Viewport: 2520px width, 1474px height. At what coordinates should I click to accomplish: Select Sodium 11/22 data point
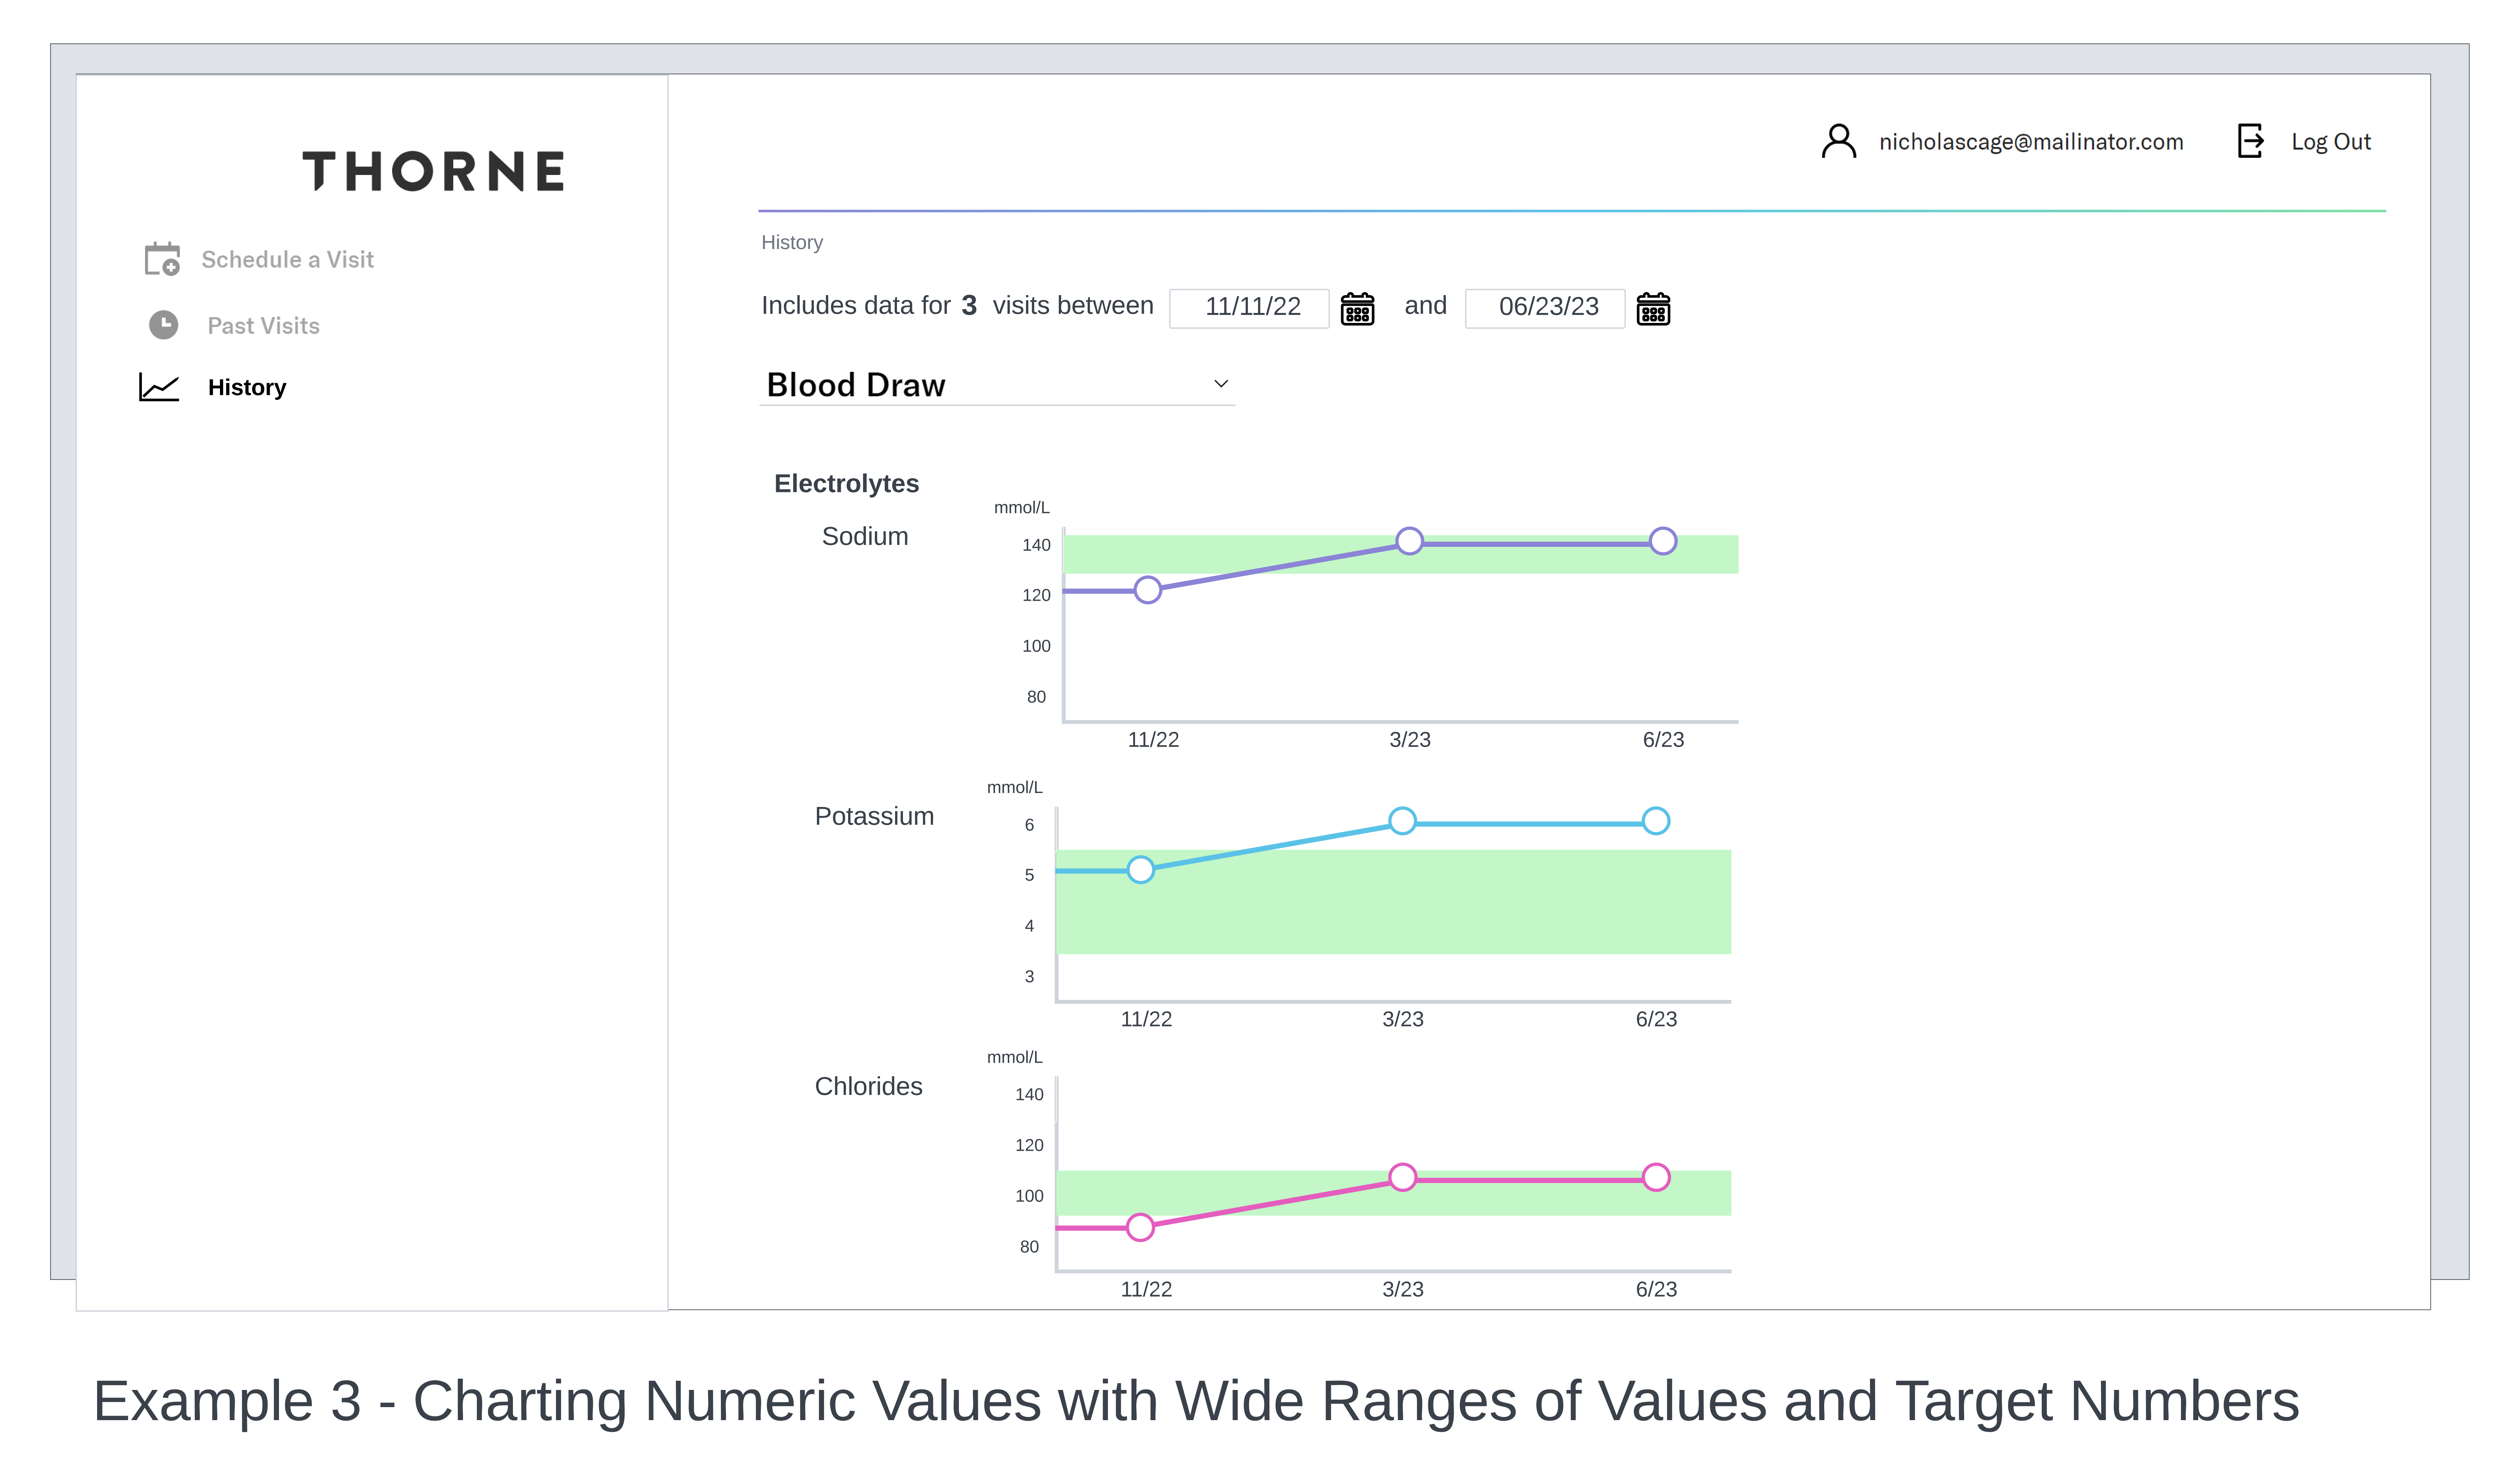(x=1148, y=590)
